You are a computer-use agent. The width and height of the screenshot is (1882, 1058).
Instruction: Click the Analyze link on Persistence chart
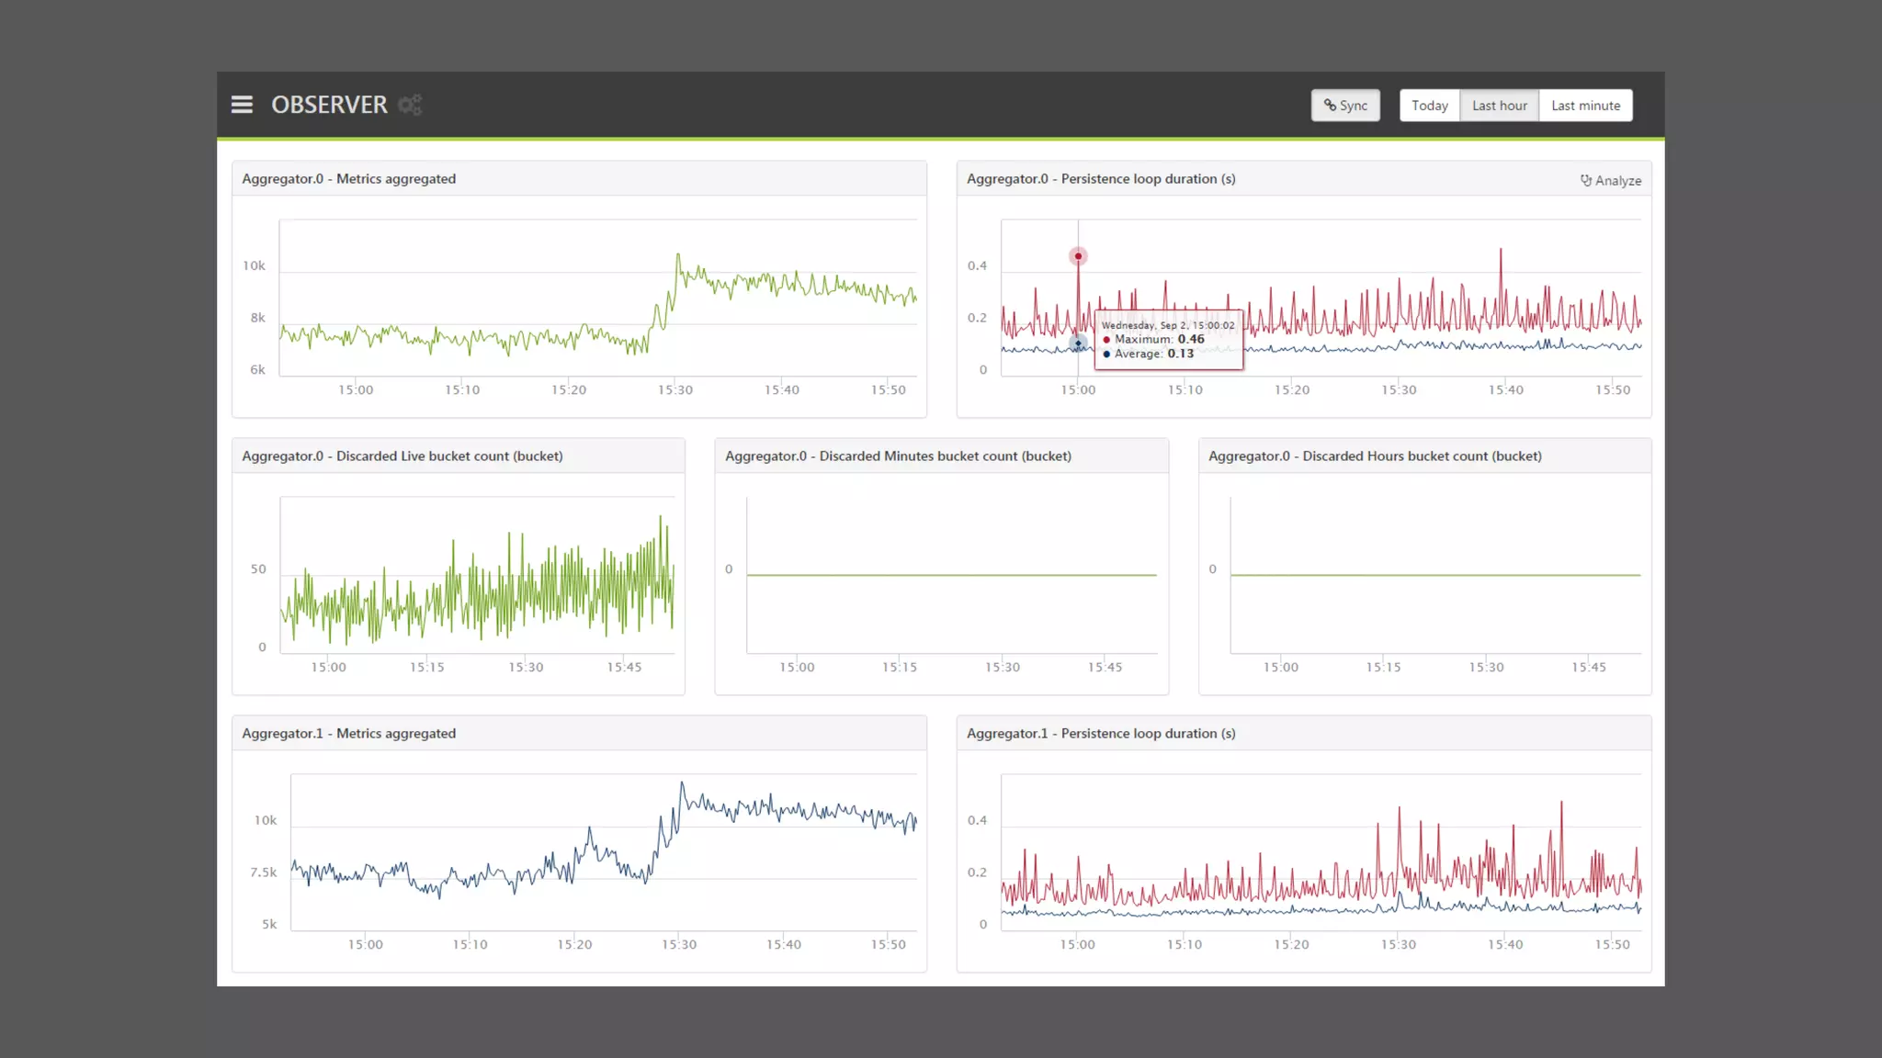[1610, 181]
